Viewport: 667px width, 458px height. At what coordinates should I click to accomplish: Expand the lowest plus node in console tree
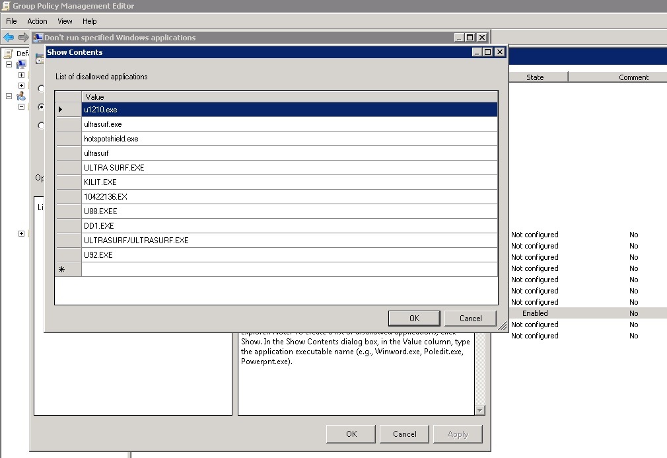click(21, 234)
